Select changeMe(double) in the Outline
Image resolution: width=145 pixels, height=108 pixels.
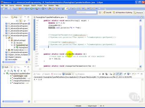tap(20, 78)
